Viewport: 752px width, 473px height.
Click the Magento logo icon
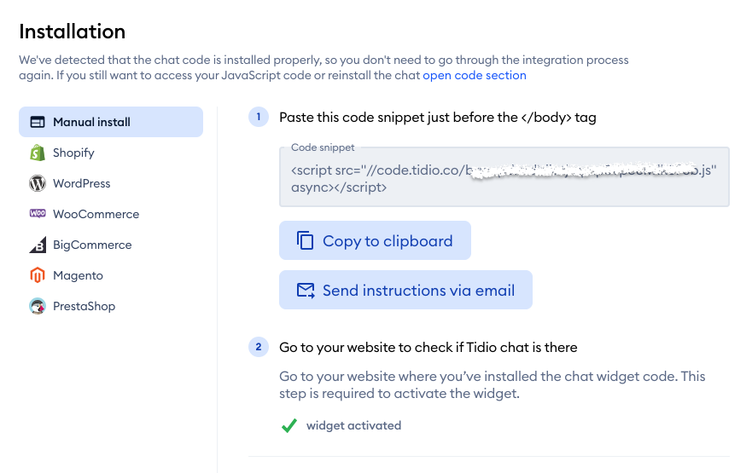(x=38, y=275)
